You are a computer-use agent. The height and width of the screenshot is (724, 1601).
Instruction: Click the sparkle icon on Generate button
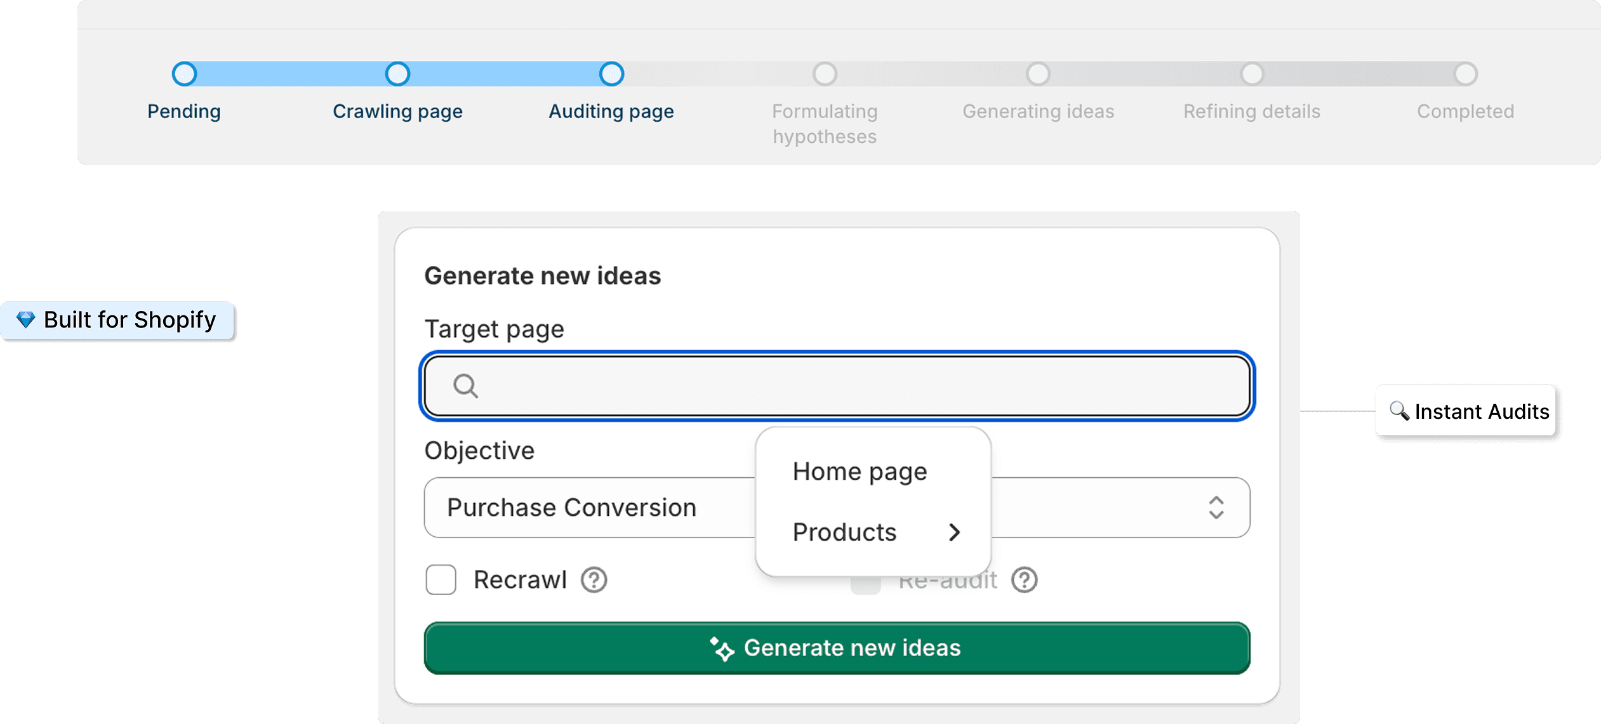722,648
